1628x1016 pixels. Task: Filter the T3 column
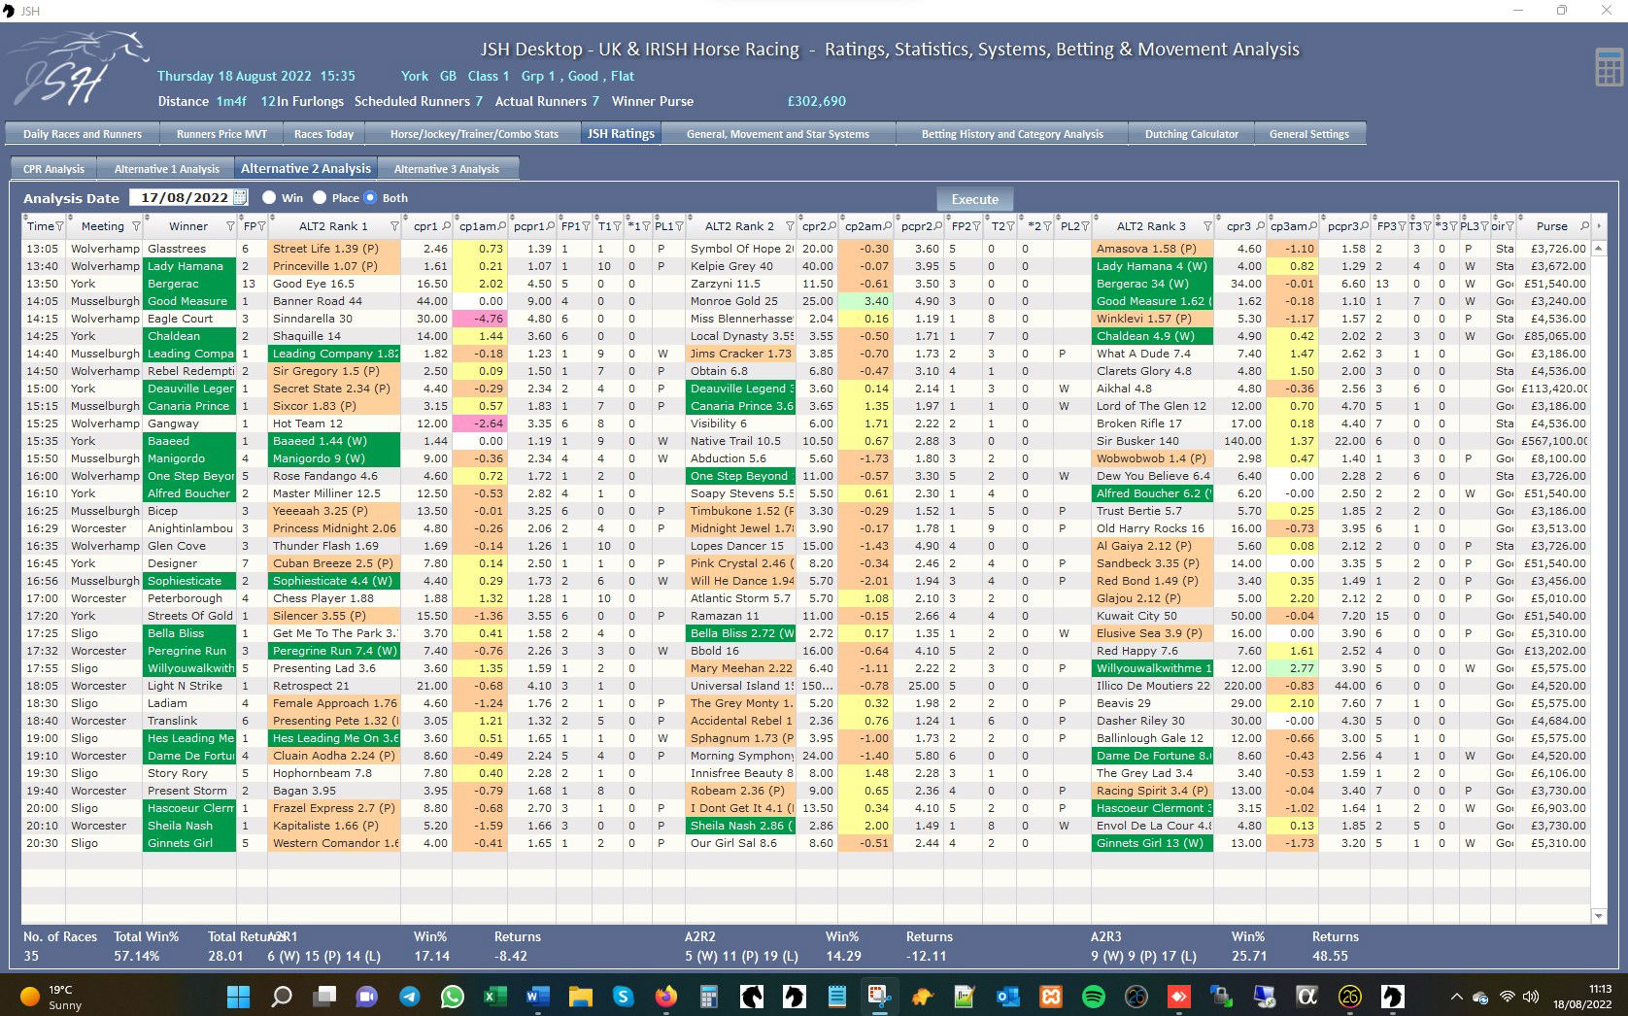click(1427, 226)
